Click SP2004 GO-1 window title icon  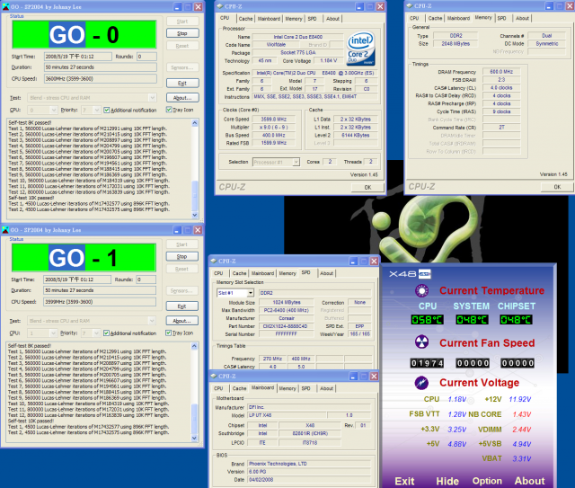pos(5,230)
